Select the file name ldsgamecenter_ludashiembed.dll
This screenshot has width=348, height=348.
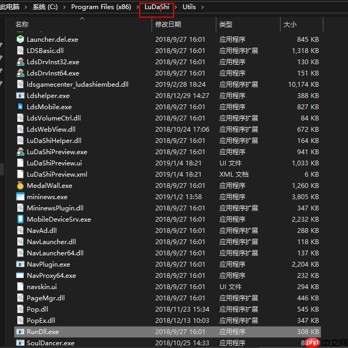tap(78, 85)
